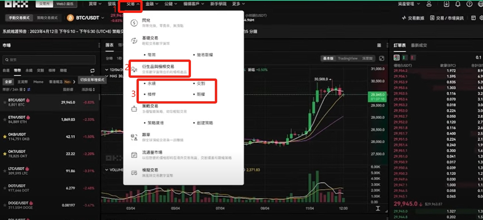Select ETH/USDT row in market list
Viewport: 483px width, 220px height.
tap(49, 120)
